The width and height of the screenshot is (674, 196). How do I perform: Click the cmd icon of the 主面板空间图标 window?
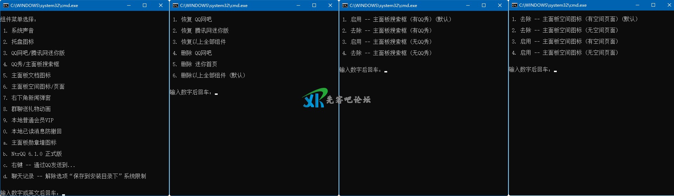pos(514,5)
